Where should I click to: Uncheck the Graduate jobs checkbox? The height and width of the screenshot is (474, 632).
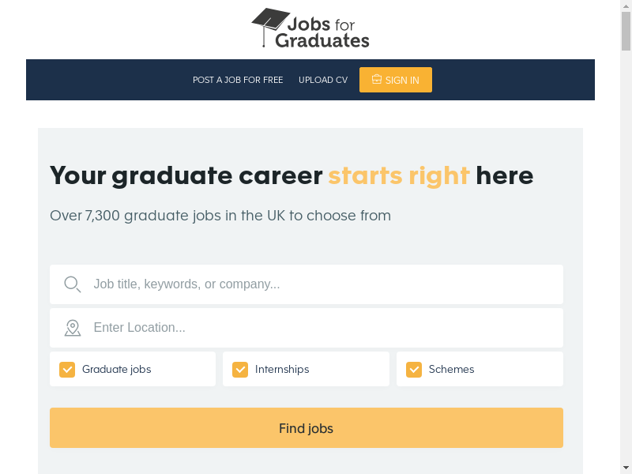pos(67,369)
